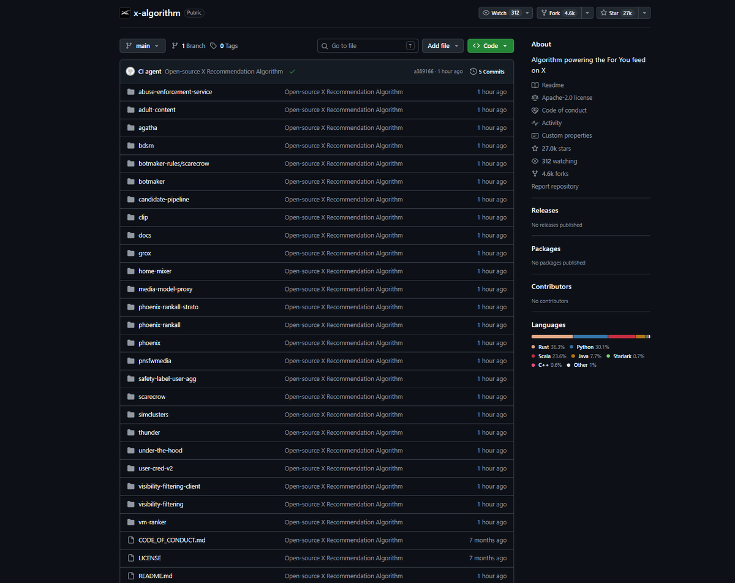Open the Releases section heading
Image resolution: width=735 pixels, height=583 pixels.
(x=545, y=211)
